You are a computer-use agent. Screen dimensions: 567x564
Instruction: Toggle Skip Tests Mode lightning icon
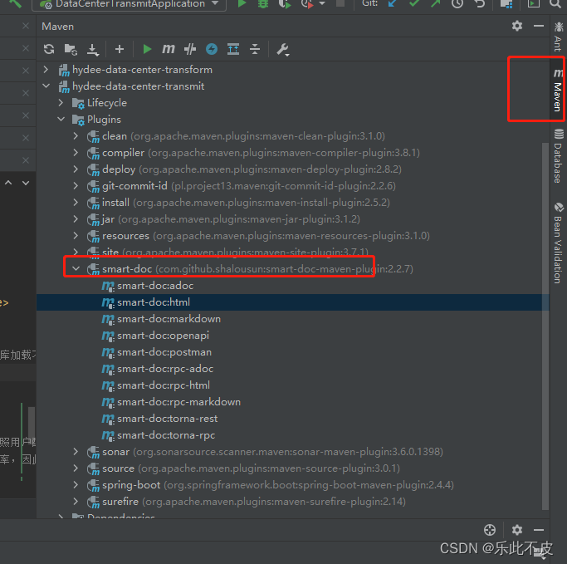tap(212, 49)
